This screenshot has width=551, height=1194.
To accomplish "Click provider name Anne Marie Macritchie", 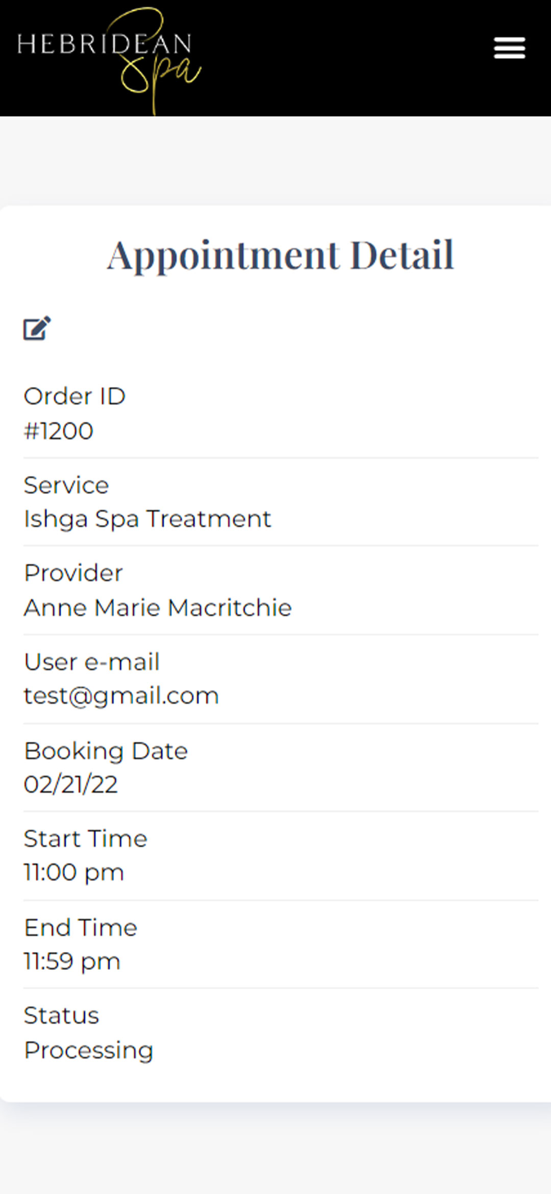I will point(158,607).
